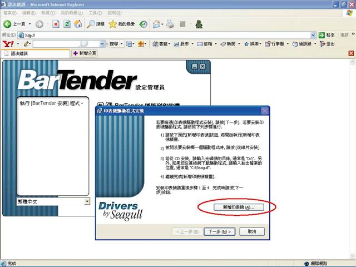Click the page scrollbar up arrow
The height and width of the screenshot is (267, 356).
click(x=352, y=62)
